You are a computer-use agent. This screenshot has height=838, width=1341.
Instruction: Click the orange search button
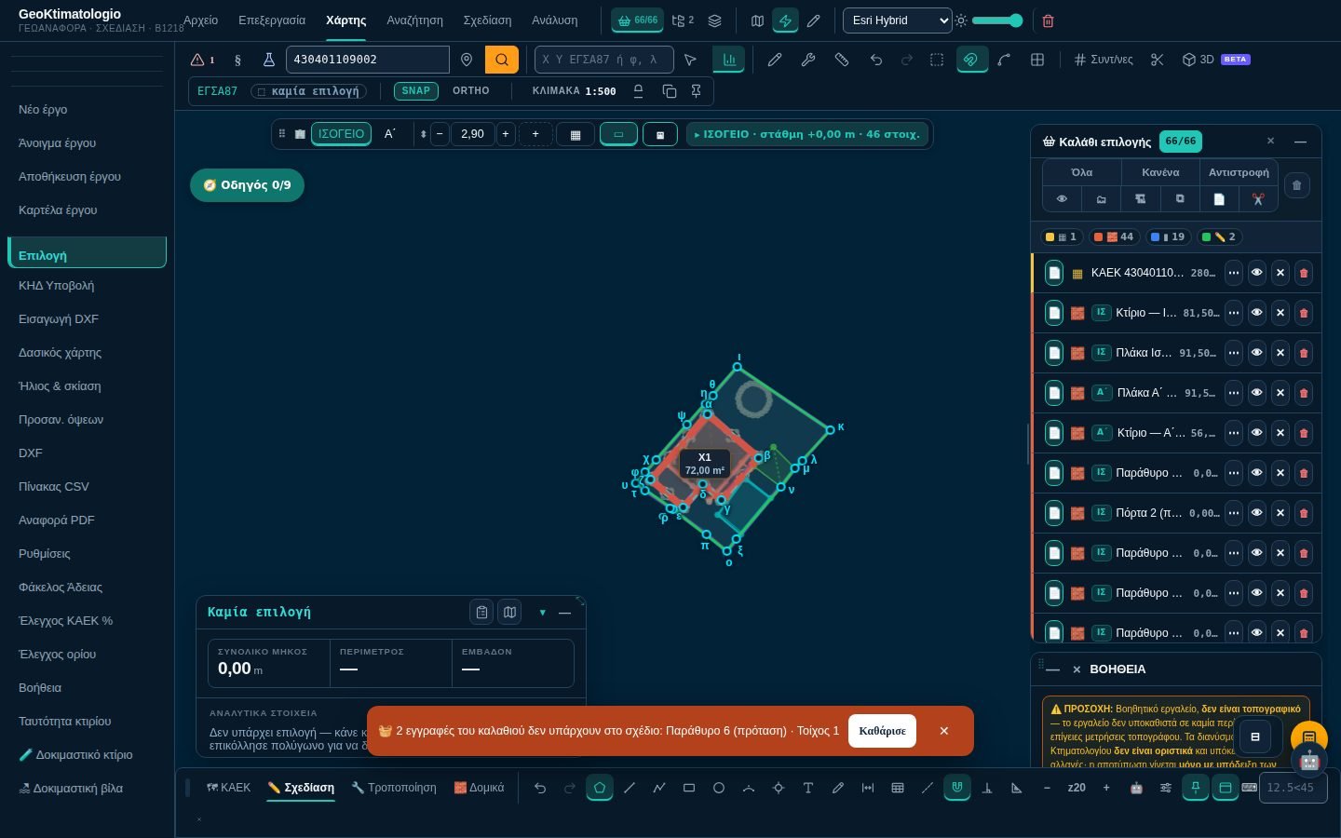tap(502, 60)
